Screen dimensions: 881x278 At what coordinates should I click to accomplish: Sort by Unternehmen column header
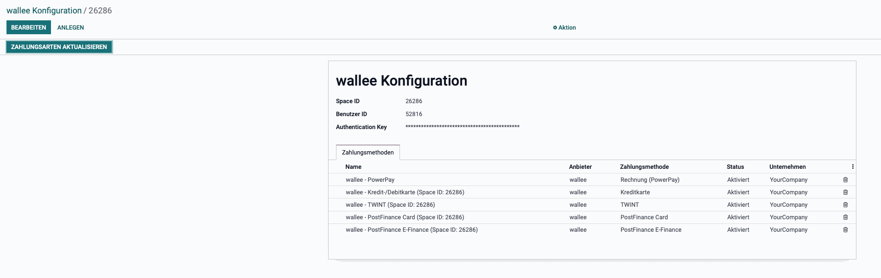(x=787, y=167)
